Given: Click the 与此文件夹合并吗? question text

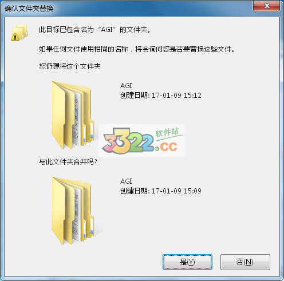Looking at the screenshot, I should click(x=68, y=162).
